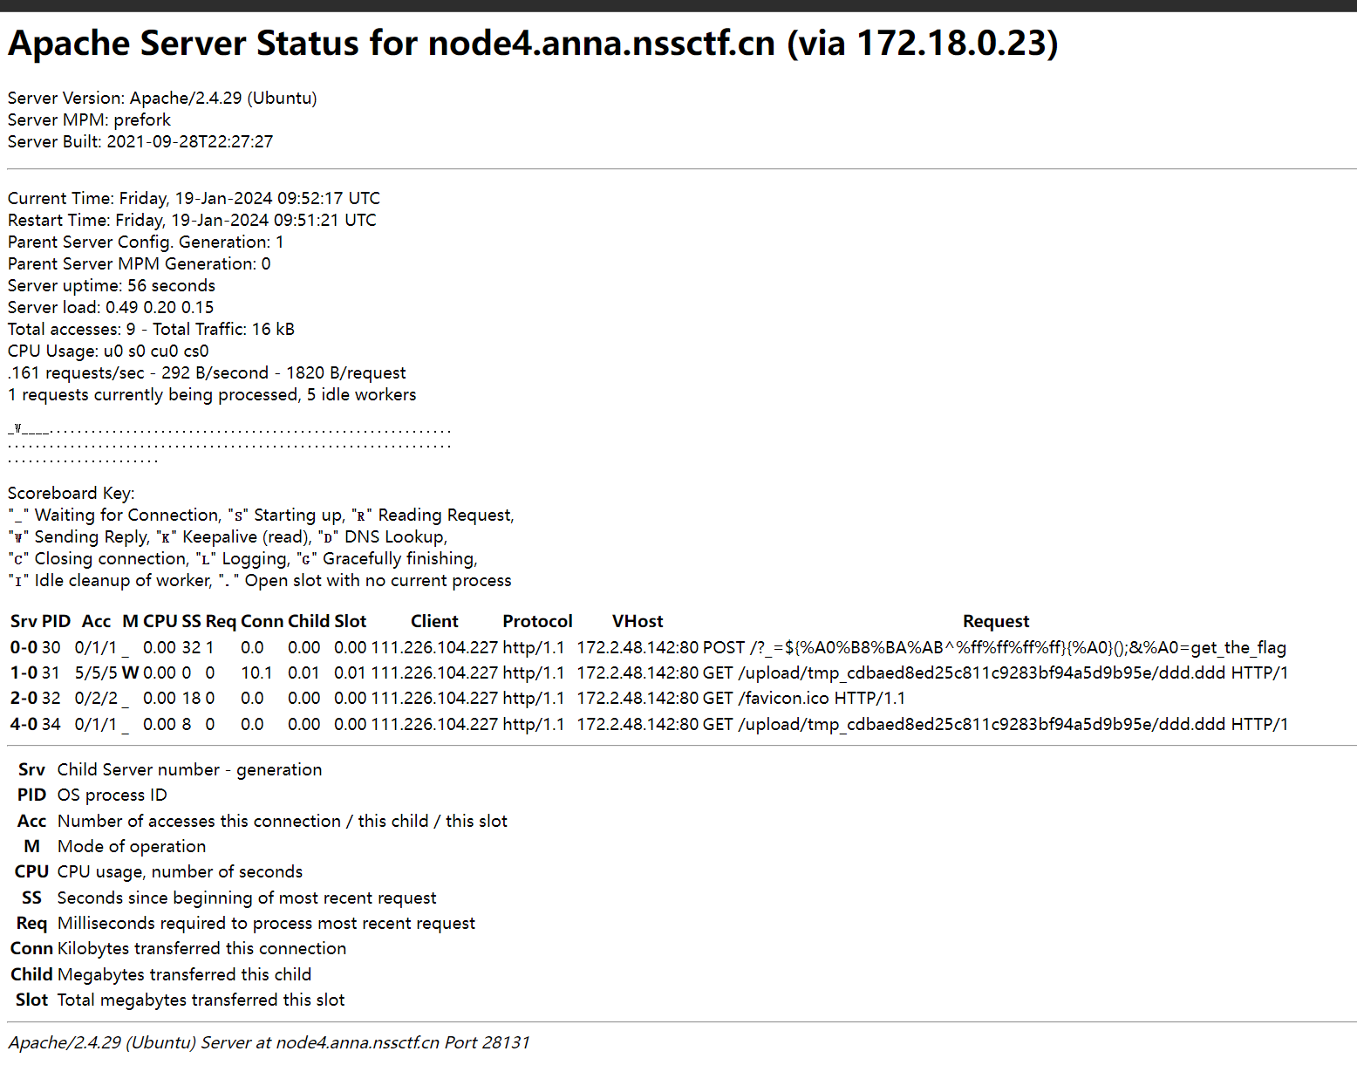Click the Client column header

click(x=434, y=621)
